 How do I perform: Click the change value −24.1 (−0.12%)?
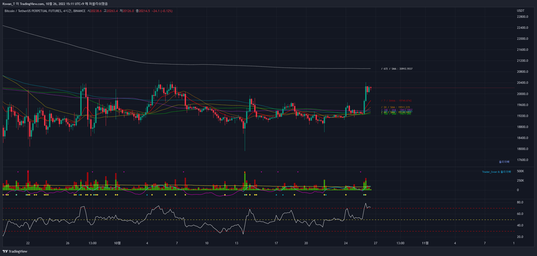point(162,11)
